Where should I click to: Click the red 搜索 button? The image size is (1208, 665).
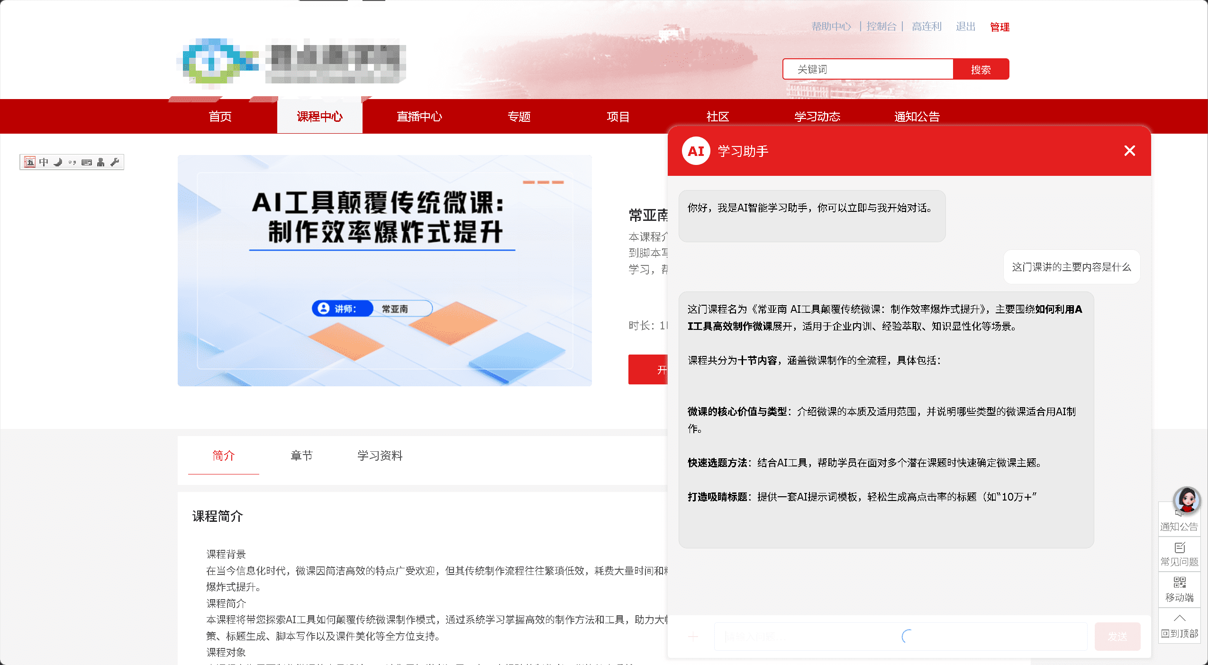pyautogui.click(x=981, y=69)
